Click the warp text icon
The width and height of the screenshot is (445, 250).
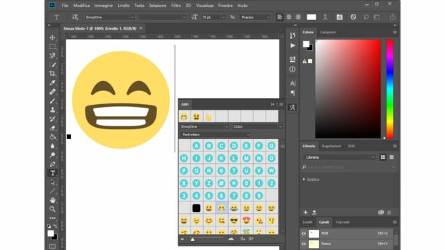[x=325, y=17]
